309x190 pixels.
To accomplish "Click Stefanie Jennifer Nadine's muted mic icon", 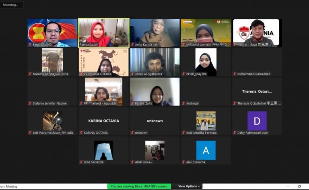I will [30, 103].
